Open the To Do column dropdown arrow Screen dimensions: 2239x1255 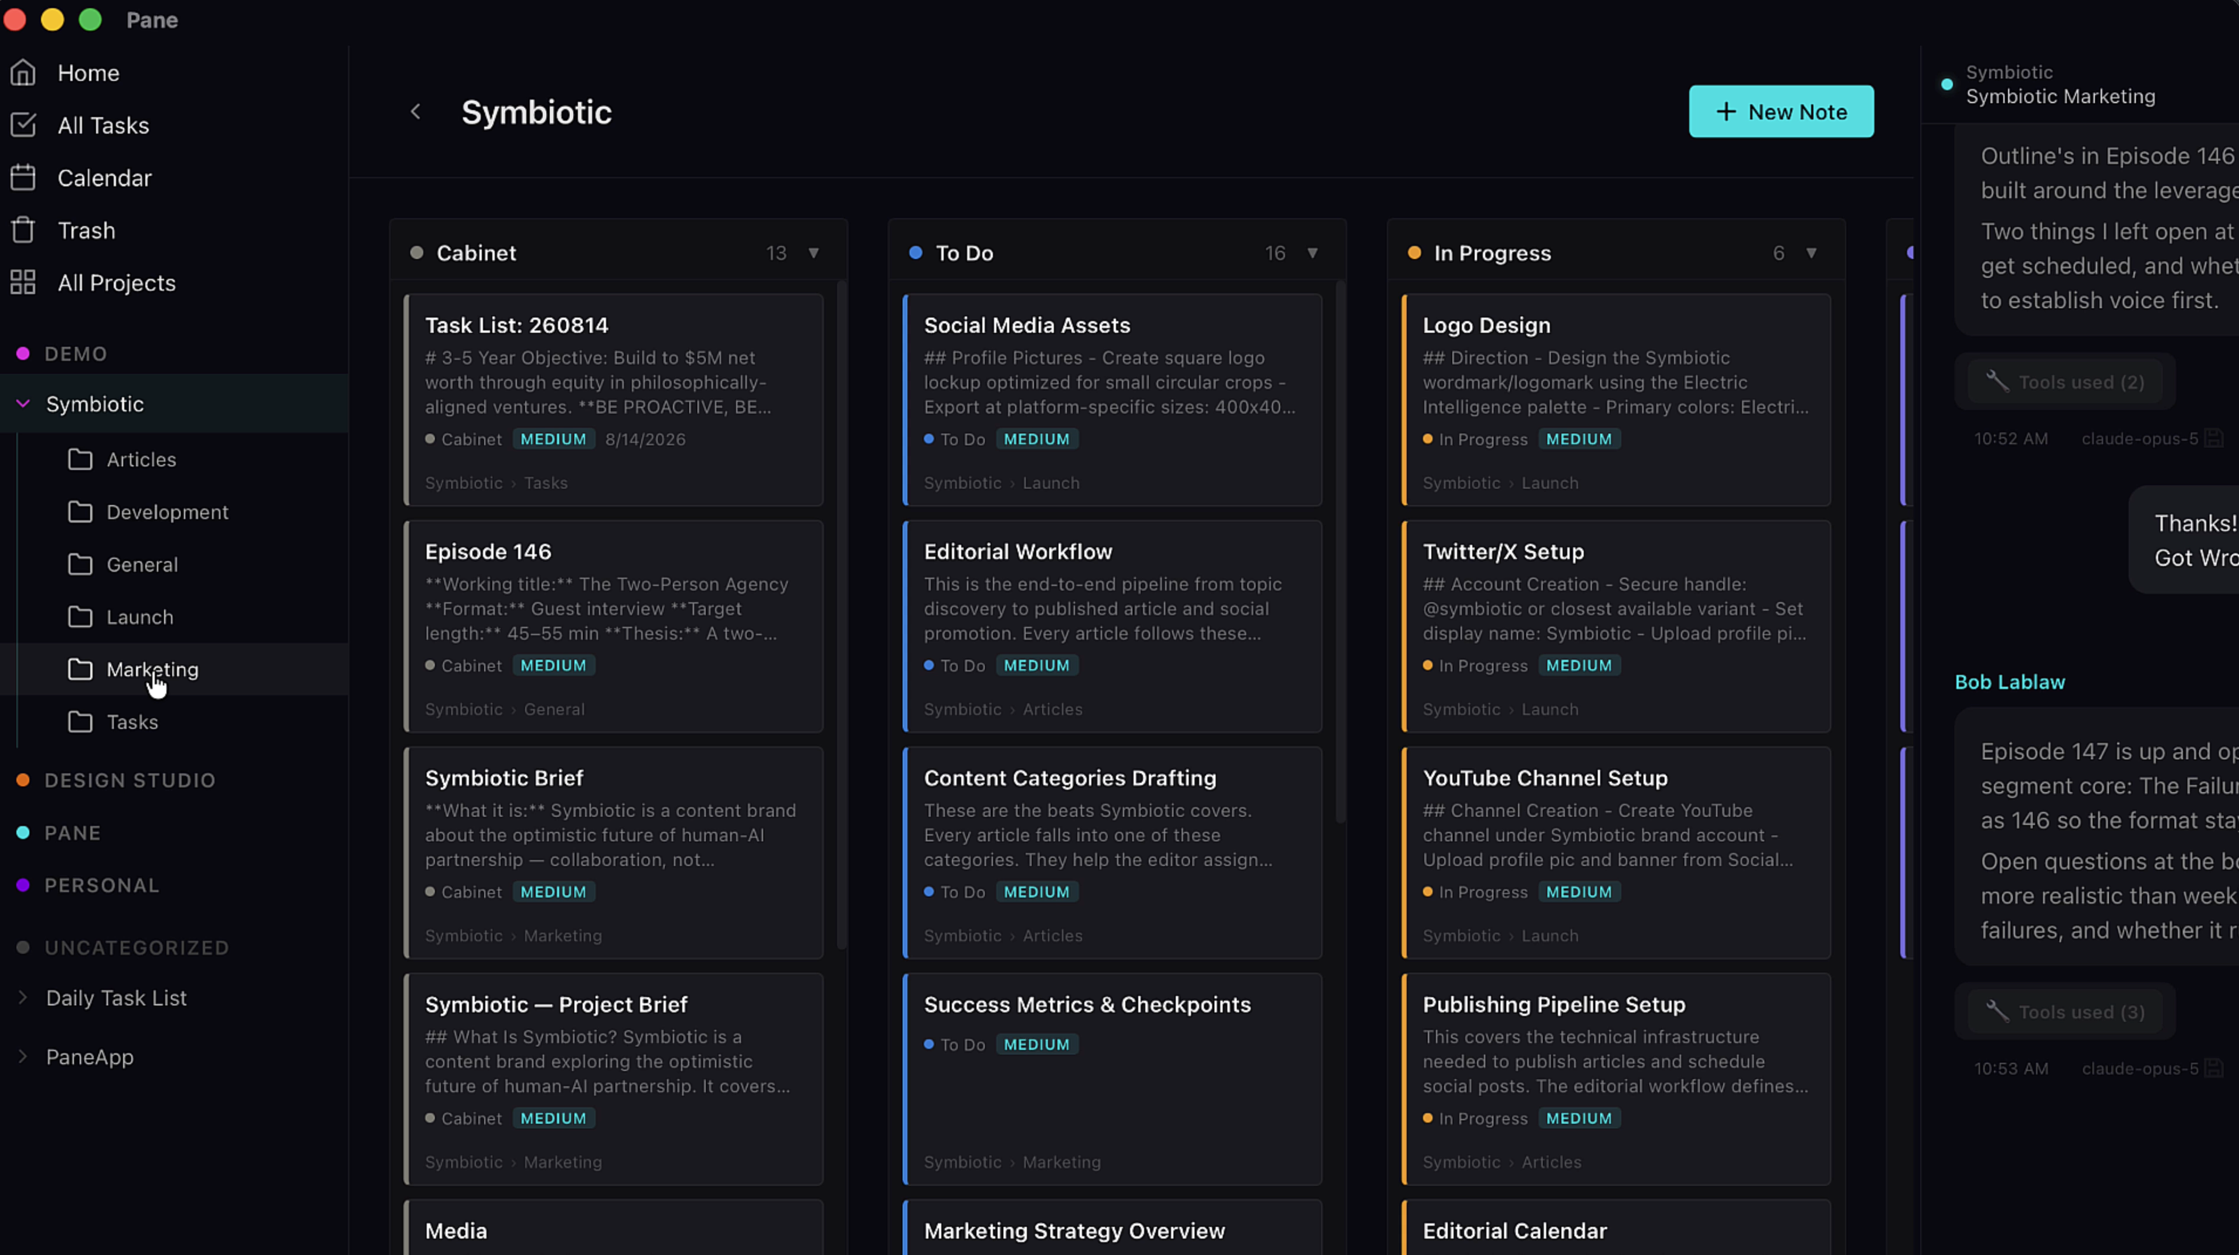1312,253
